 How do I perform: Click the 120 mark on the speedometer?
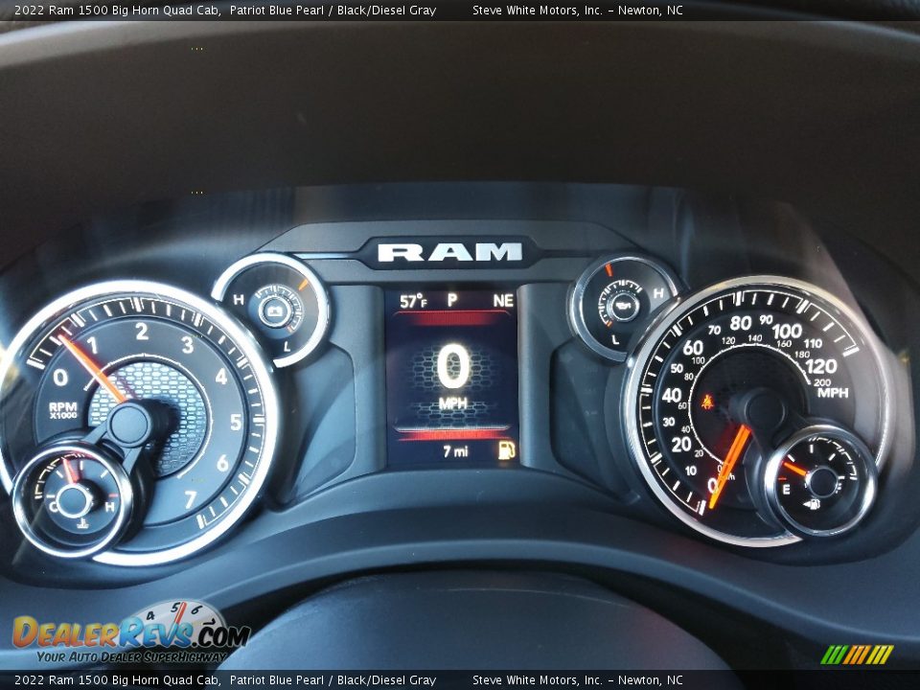821,367
